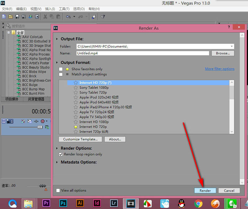This screenshot has height=209, width=248.
Task: Collapse the Render Options section
Action: tap(57, 148)
